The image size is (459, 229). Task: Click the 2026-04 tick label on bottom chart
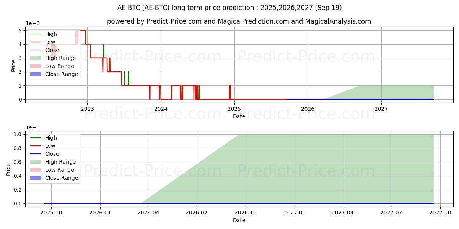tap(148, 212)
